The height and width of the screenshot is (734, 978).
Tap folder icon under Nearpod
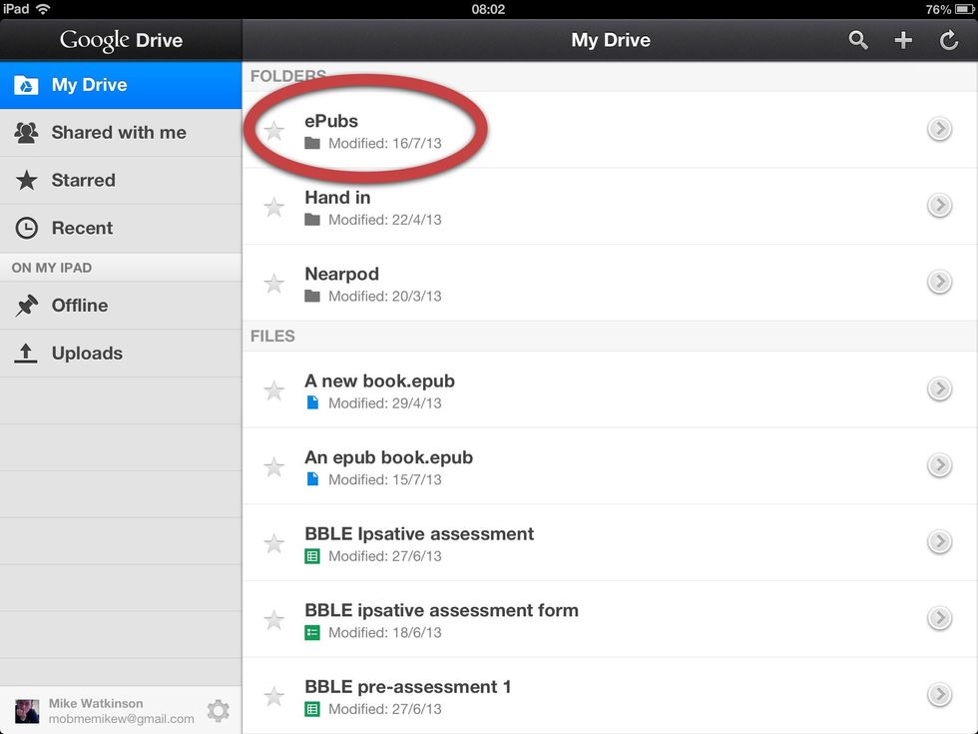point(312,296)
